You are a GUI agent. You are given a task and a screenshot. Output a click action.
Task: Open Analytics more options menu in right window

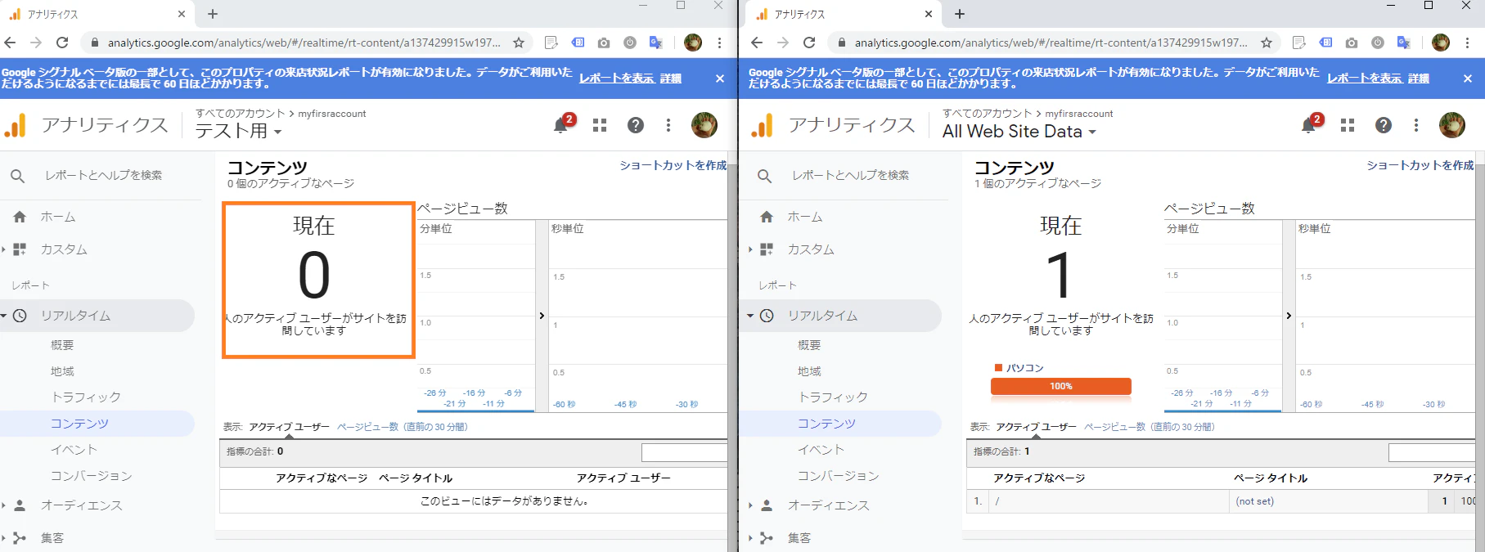(x=1416, y=125)
